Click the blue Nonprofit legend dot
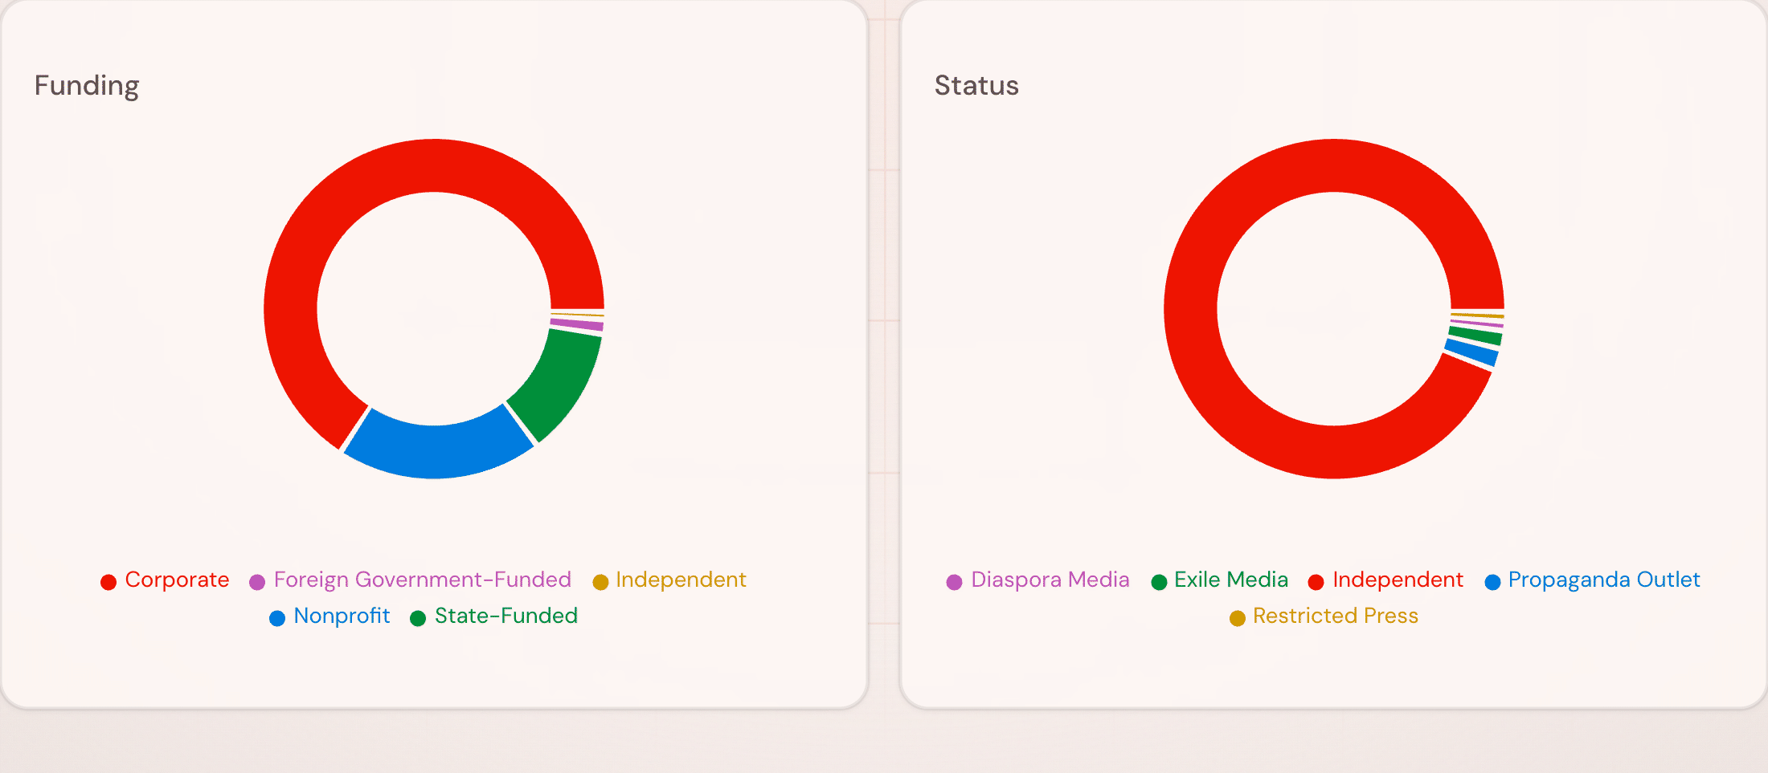 [x=277, y=618]
